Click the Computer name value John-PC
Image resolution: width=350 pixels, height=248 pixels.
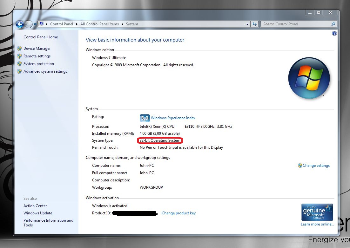pyautogui.click(x=147, y=166)
